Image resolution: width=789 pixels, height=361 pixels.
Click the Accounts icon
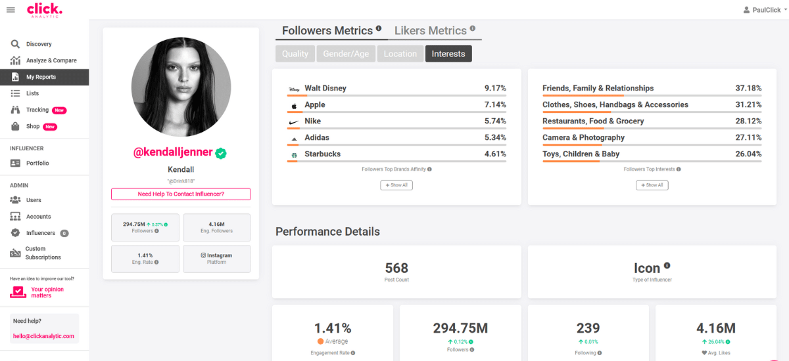tap(15, 217)
